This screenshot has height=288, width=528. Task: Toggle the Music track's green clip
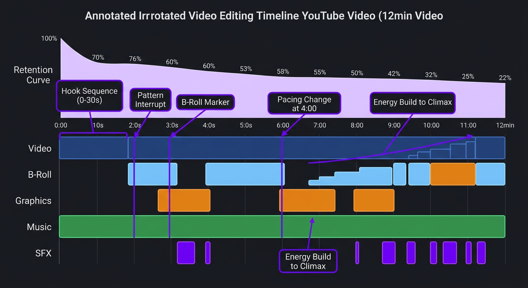[x=281, y=226]
